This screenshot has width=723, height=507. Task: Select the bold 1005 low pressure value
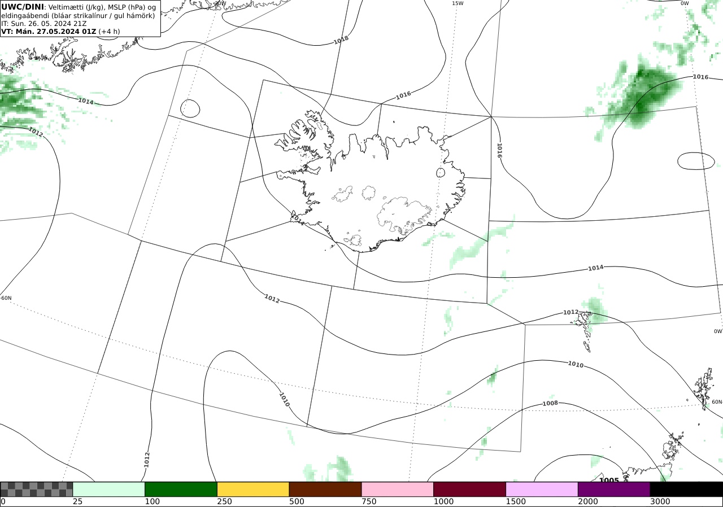pos(609,480)
